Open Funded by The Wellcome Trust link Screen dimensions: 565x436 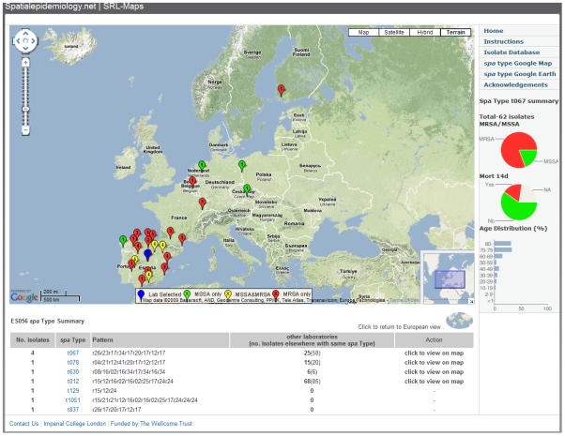coord(151,424)
